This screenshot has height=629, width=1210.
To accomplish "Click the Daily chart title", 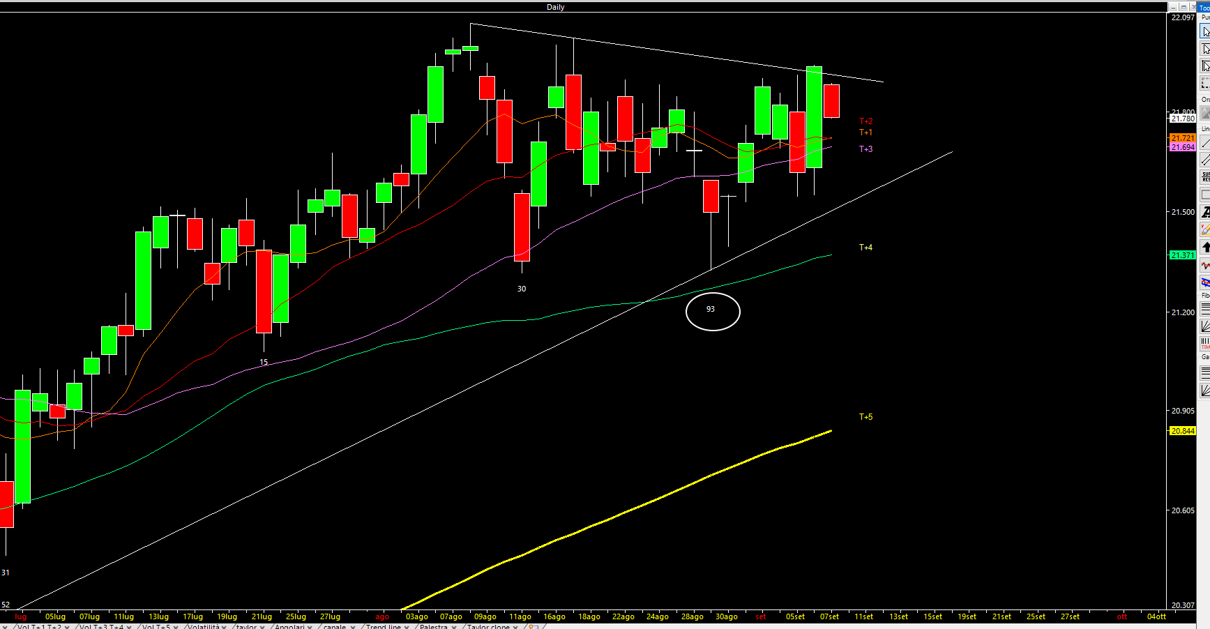I will click(x=556, y=7).
